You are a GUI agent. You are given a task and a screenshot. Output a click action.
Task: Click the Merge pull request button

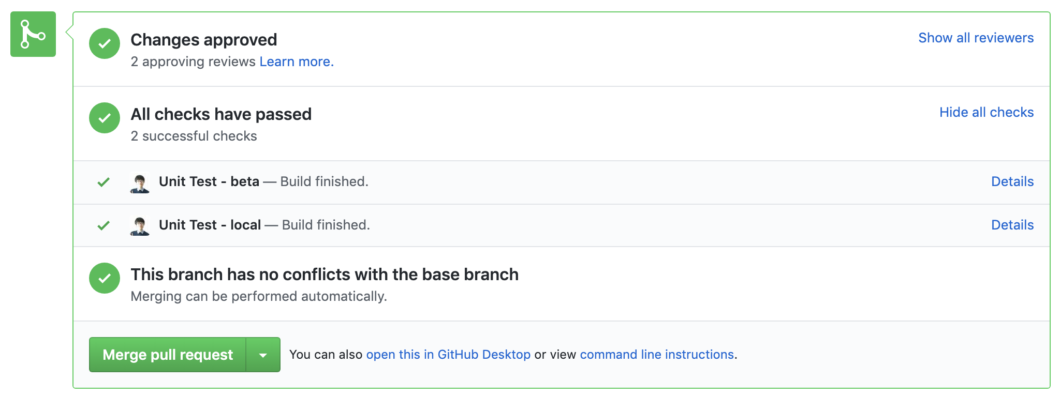point(168,355)
